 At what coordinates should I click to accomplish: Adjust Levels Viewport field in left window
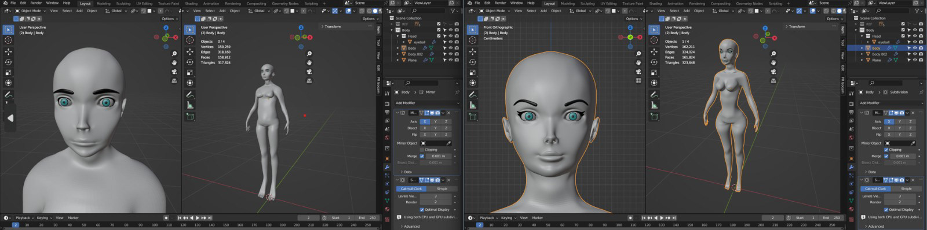[435, 196]
